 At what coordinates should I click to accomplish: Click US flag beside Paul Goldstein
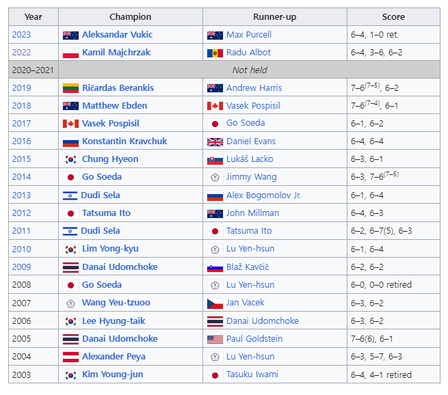coord(215,340)
